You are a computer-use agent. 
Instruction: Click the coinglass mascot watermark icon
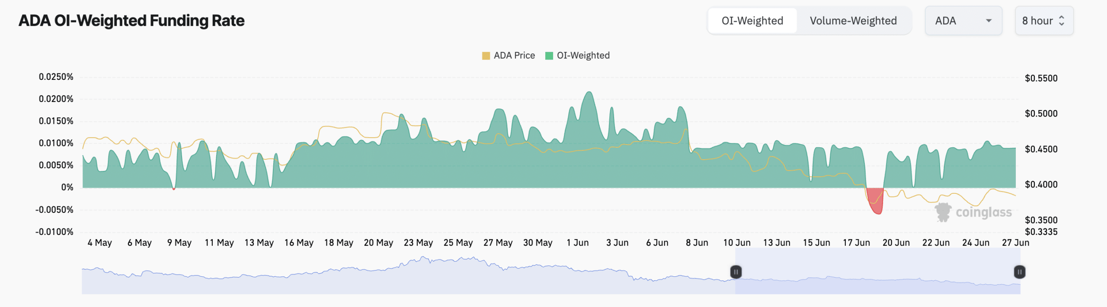coord(943,212)
